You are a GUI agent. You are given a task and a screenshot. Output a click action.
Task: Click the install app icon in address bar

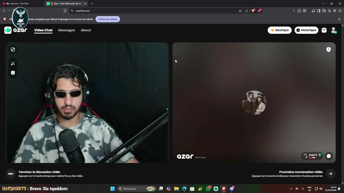click(241, 11)
